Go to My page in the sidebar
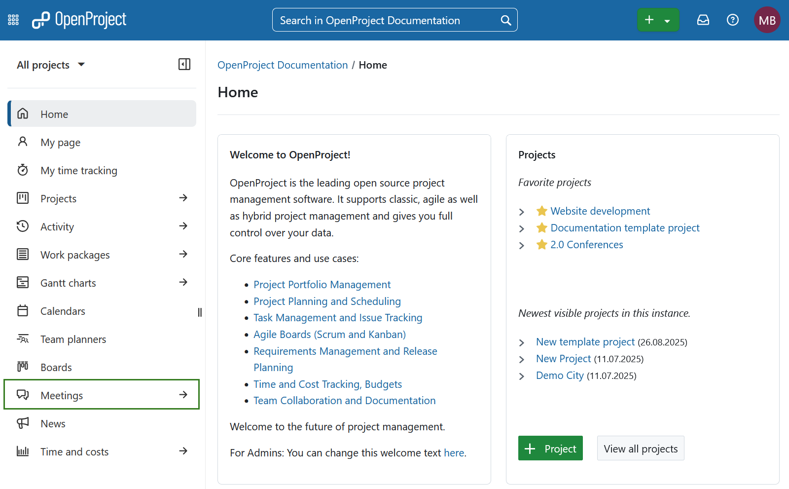This screenshot has height=489, width=789. pos(60,142)
